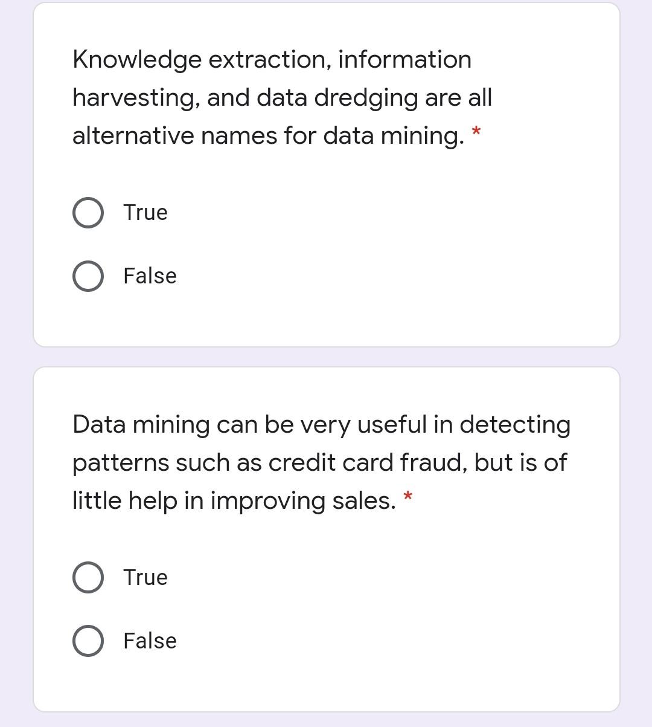This screenshot has height=727, width=652.
Task: Click the red required asterisk on the second question
Action: point(408,496)
